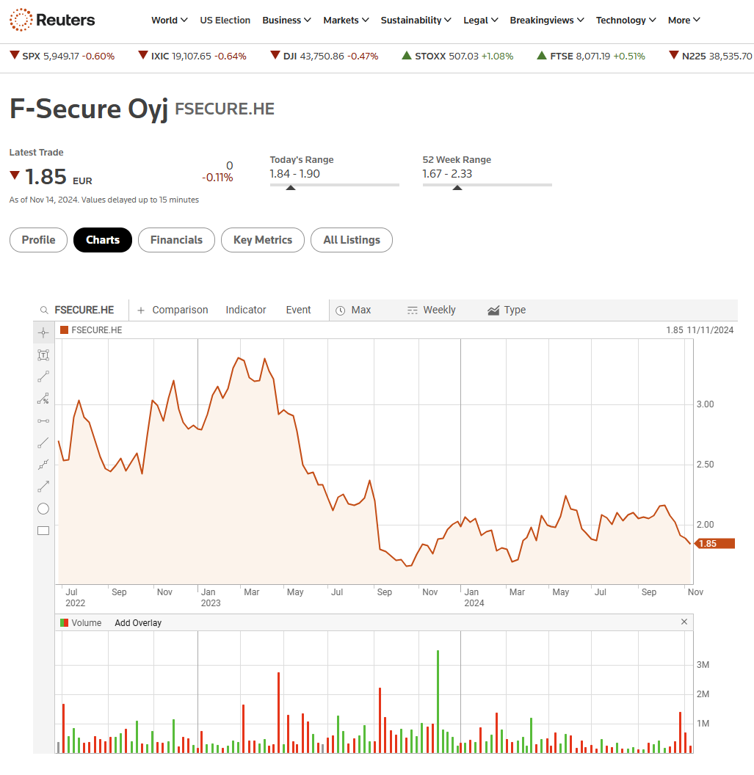The height and width of the screenshot is (775, 754).
Task: Click the 52 Week Range slider marker
Action: [457, 187]
